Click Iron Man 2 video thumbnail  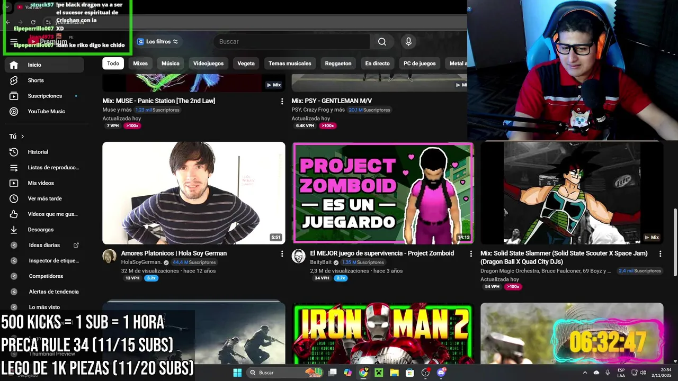point(382,333)
